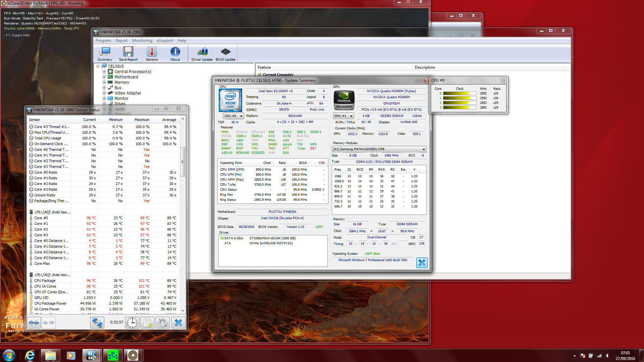Click the BIOS Update chip icon
Screen dimensions: 644x362
(225, 54)
